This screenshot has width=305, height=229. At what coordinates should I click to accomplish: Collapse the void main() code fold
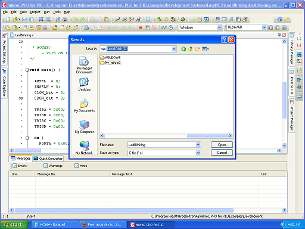pos(27,70)
